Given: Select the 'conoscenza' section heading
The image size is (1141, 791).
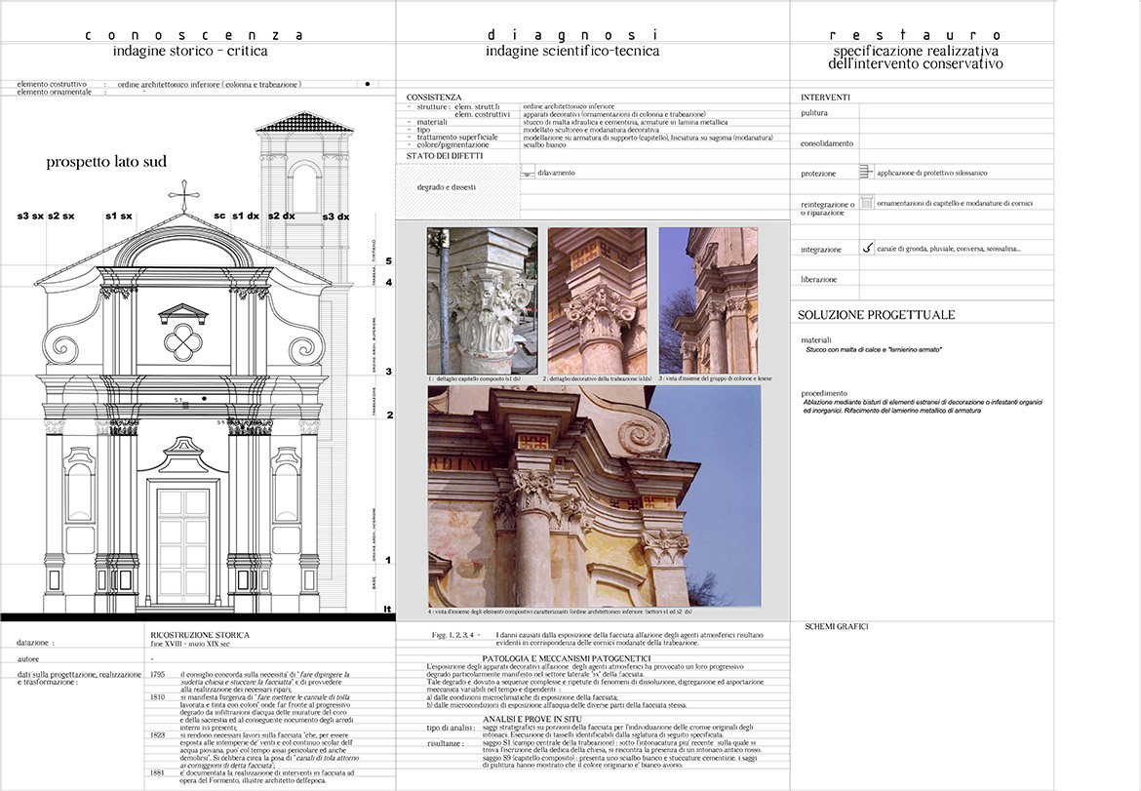Looking at the screenshot, I should pos(194,35).
